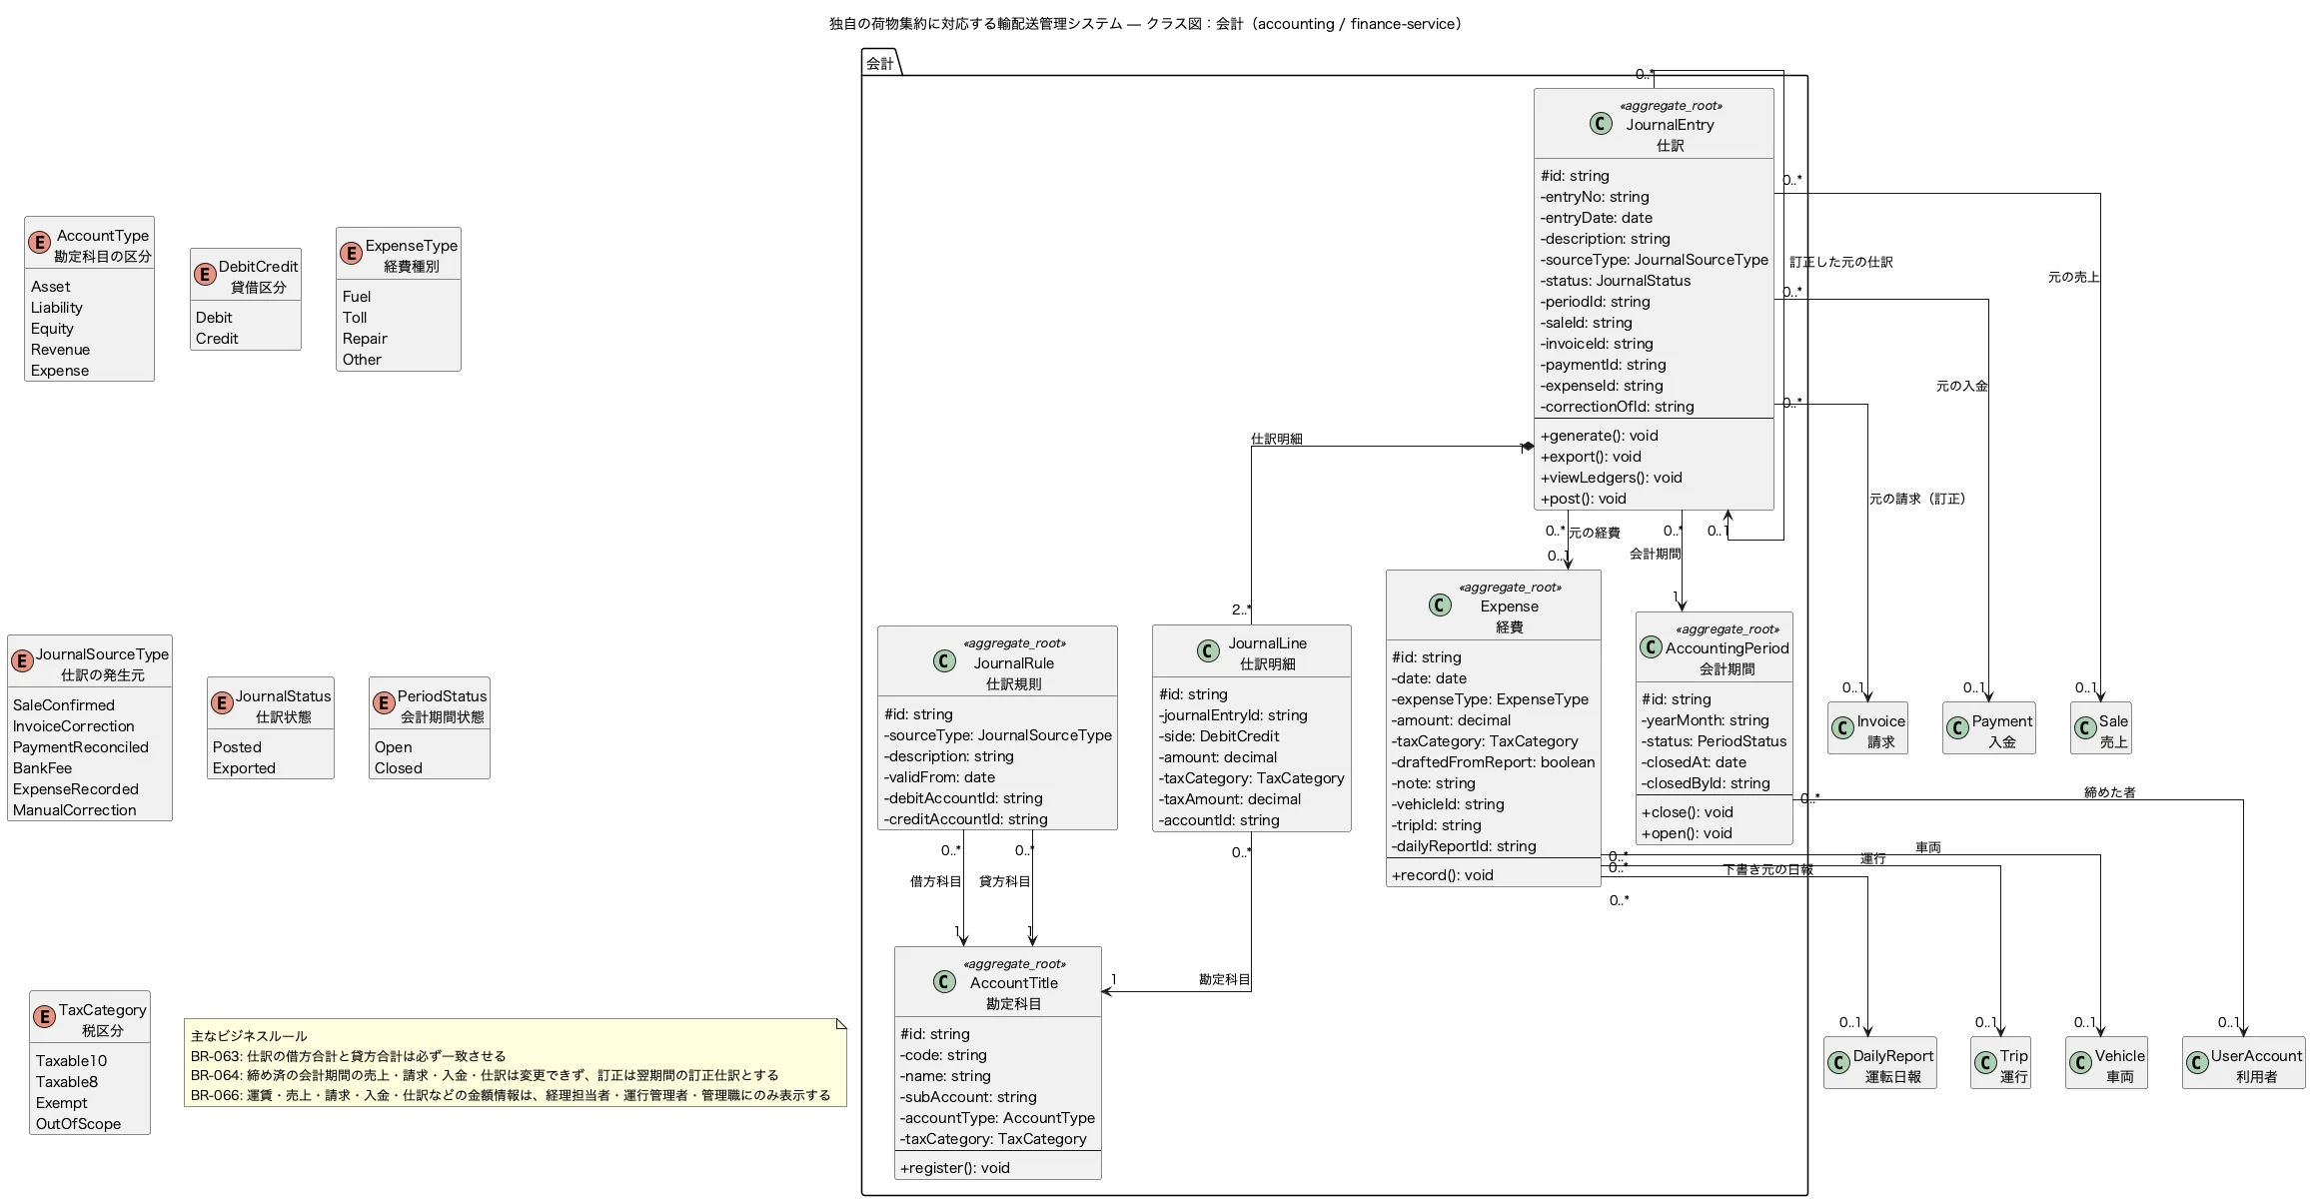Click the BR-066 business rule line
2311x1201 pixels.
[x=511, y=1096]
